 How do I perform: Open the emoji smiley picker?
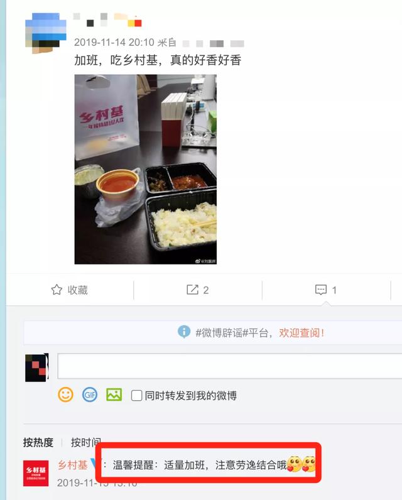[x=66, y=394]
